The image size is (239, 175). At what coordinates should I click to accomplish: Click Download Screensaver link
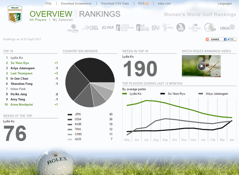(x=76, y=3)
